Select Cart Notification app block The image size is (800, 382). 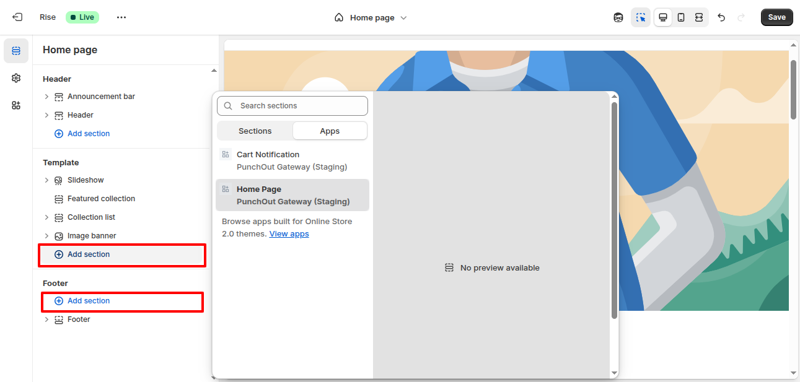[292, 160]
